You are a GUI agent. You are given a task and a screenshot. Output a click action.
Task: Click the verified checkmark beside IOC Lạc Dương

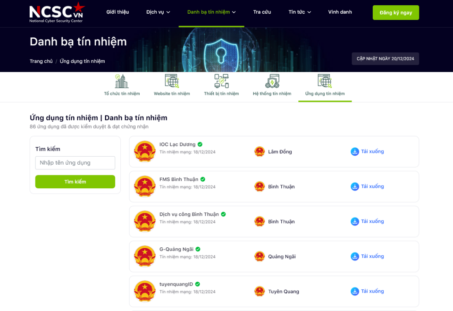(x=200, y=144)
